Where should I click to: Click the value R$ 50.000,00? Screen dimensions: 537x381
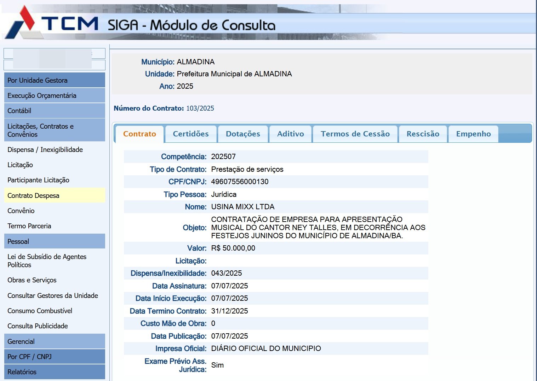click(x=233, y=248)
